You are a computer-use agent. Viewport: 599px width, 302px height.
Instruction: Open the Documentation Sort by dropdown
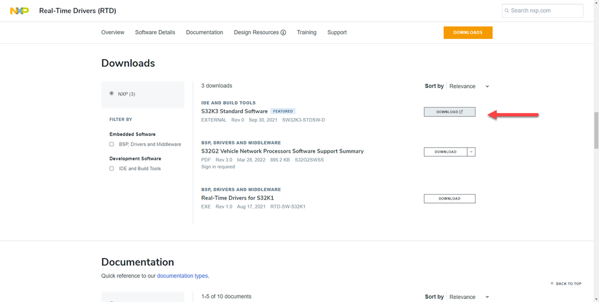click(x=469, y=297)
